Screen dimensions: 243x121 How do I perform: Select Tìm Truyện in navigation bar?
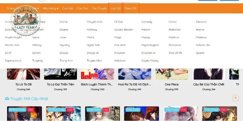(100, 8)
